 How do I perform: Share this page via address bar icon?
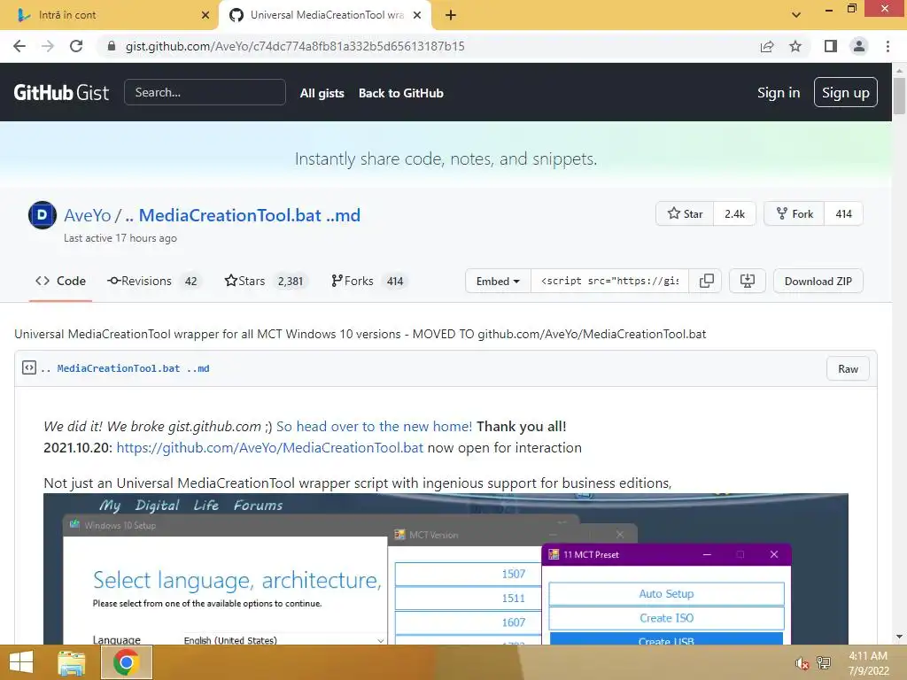click(767, 46)
